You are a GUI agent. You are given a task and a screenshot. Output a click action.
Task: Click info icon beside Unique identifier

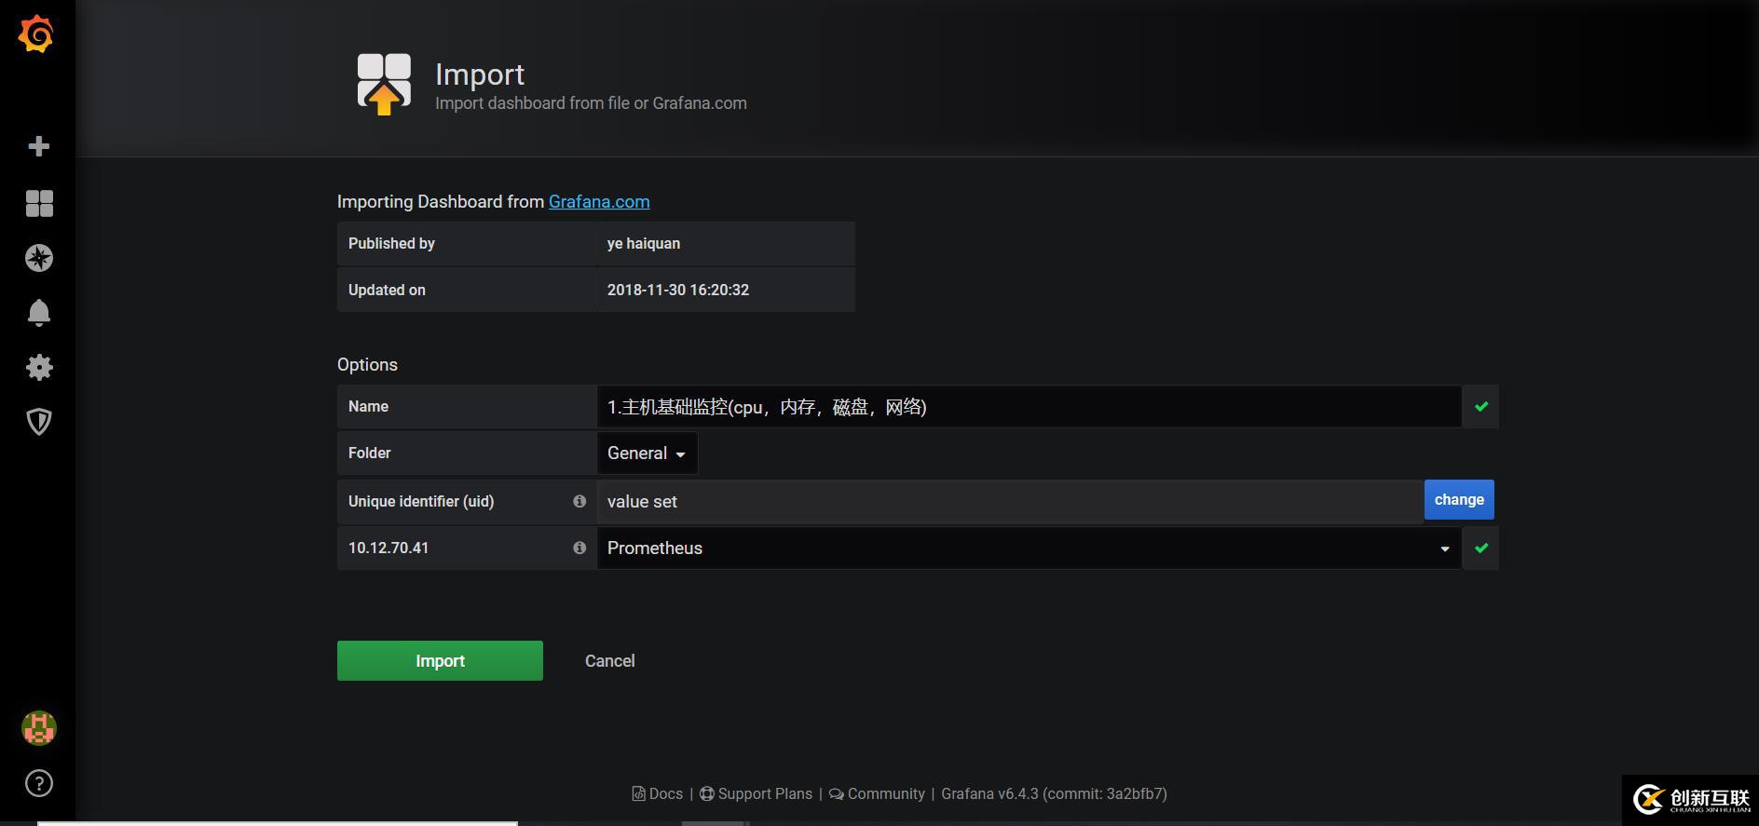[580, 501]
